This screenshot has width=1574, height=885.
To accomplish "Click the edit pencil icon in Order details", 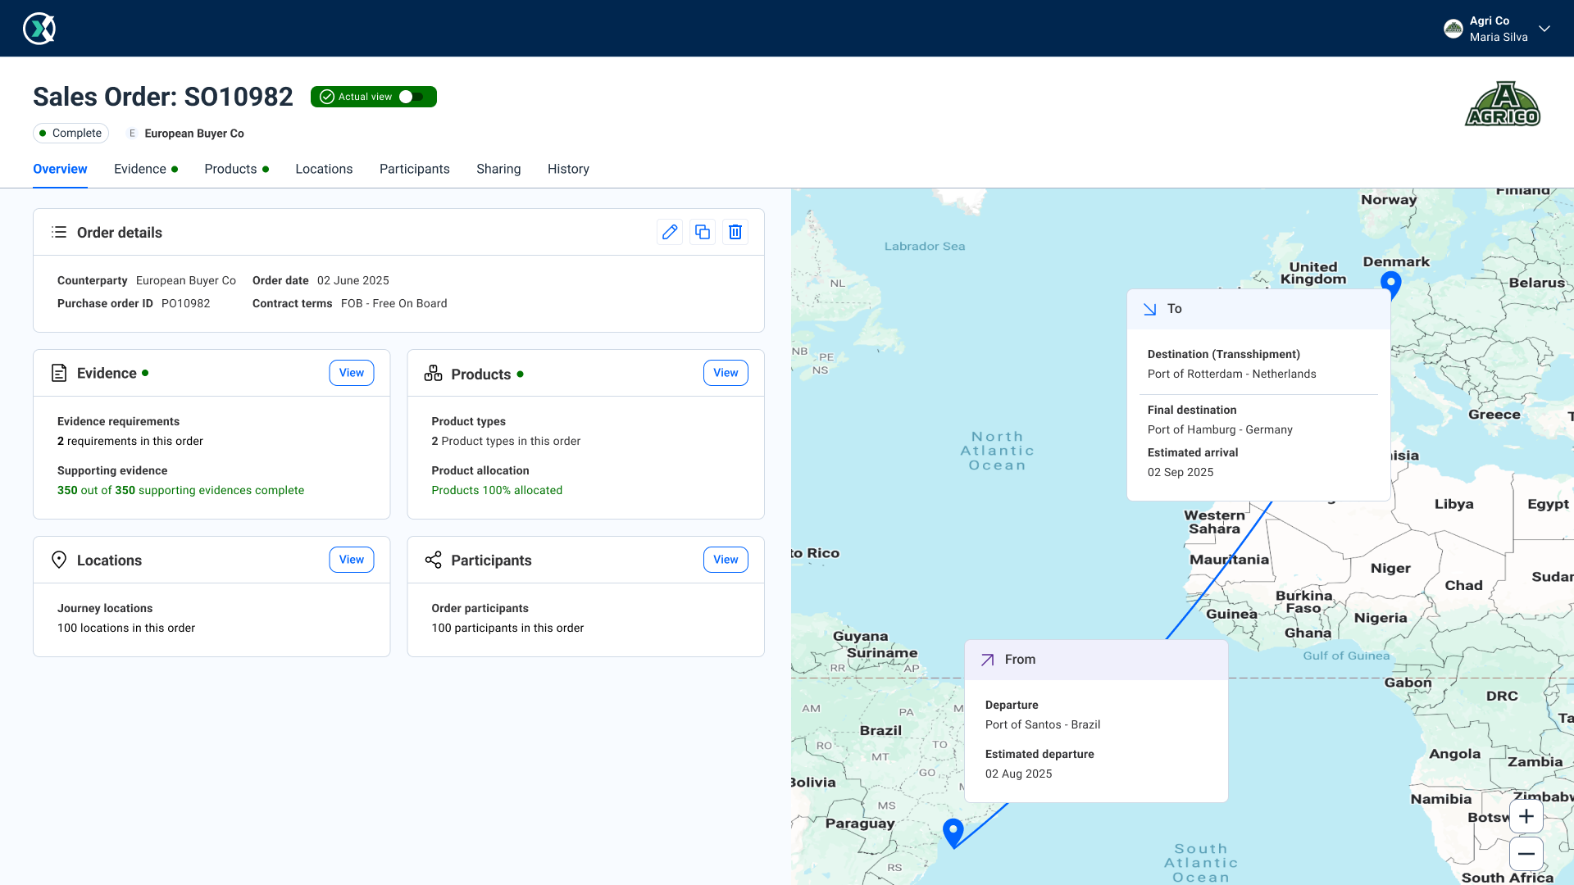I will [x=670, y=232].
